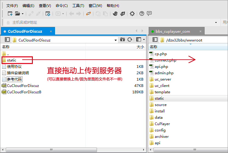The width and height of the screenshot is (228, 153).
Task: Toggle the remote pane tree view button
Action: [155, 40]
